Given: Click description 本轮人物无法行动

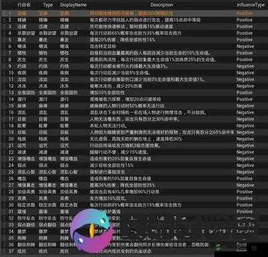Looking at the screenshot, I should (109, 126).
